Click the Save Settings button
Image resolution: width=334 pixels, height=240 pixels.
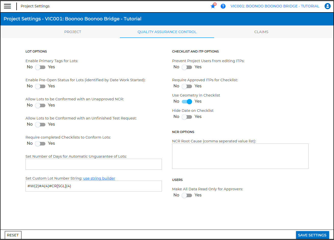click(x=312, y=235)
